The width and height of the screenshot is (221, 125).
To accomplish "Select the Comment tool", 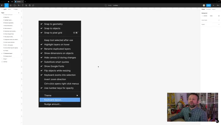I will [x=33, y=5].
